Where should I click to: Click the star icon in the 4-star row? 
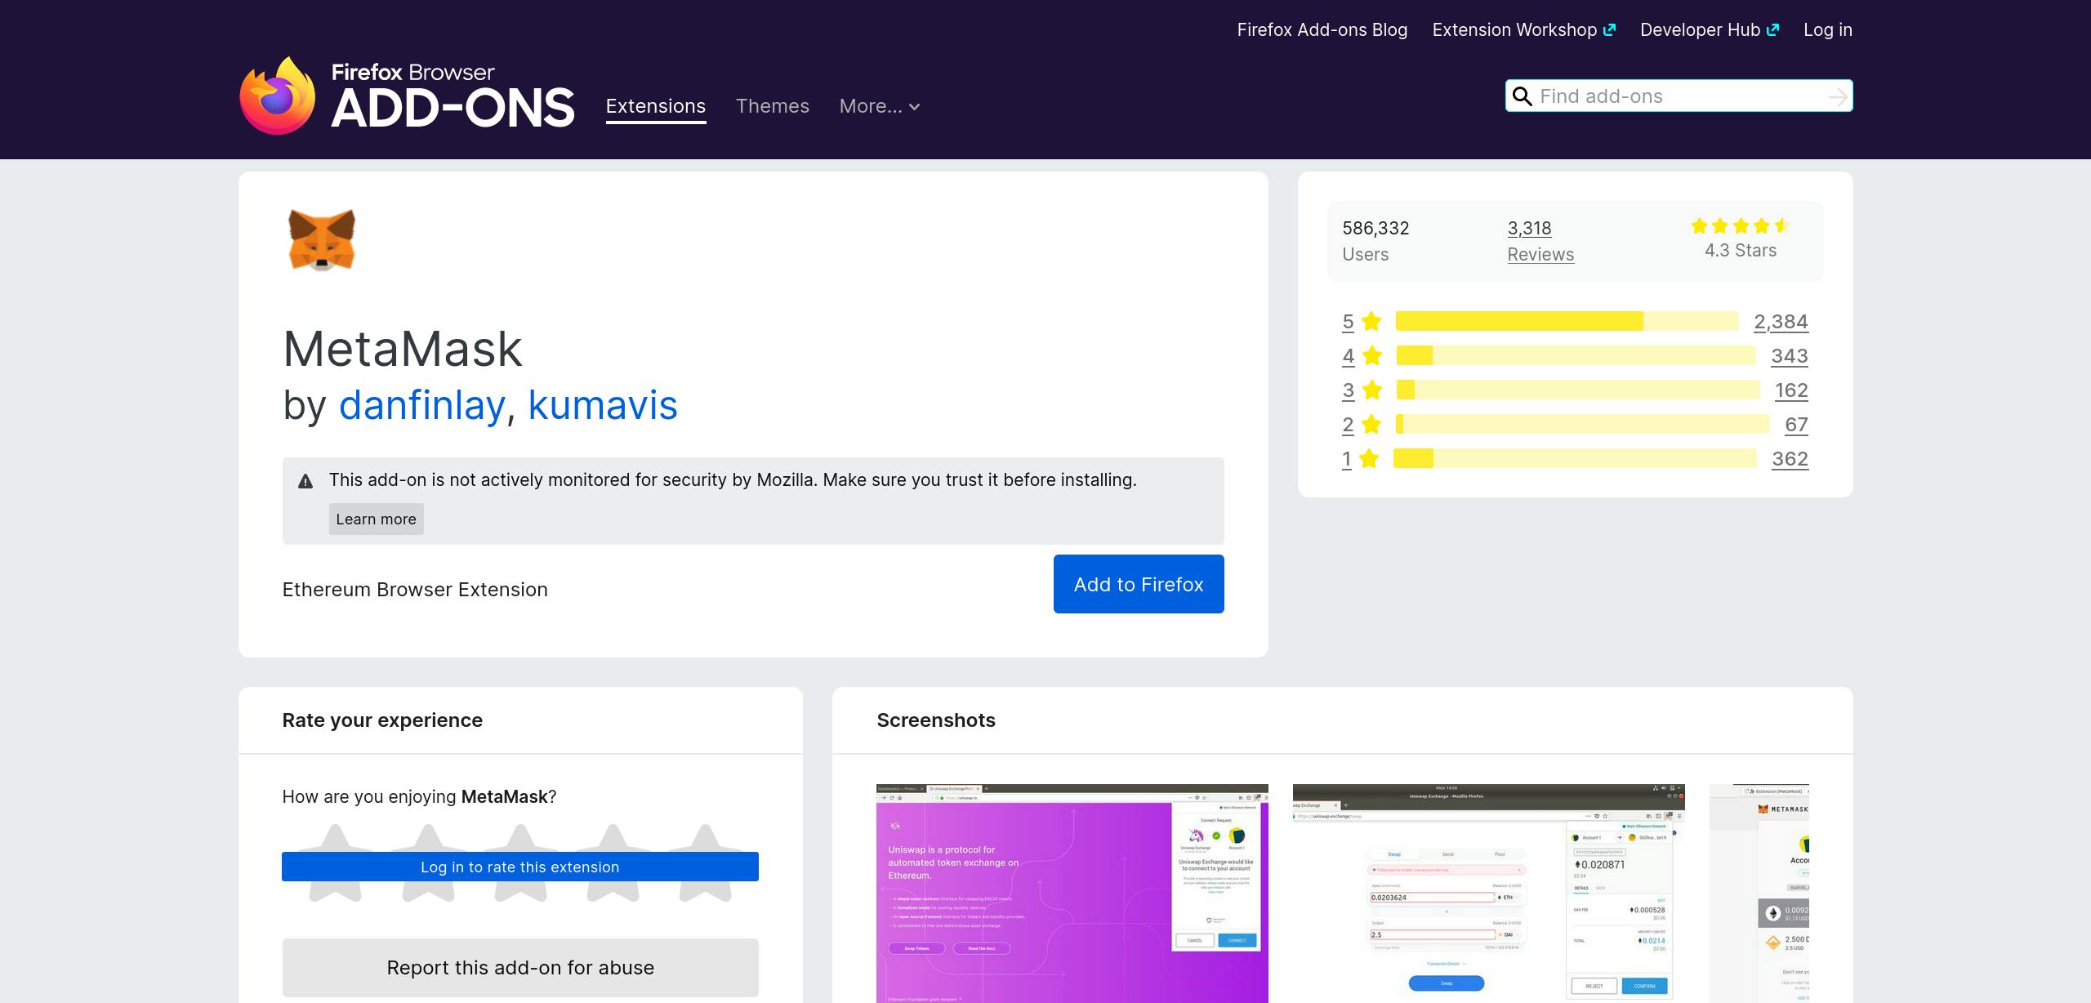1372,356
